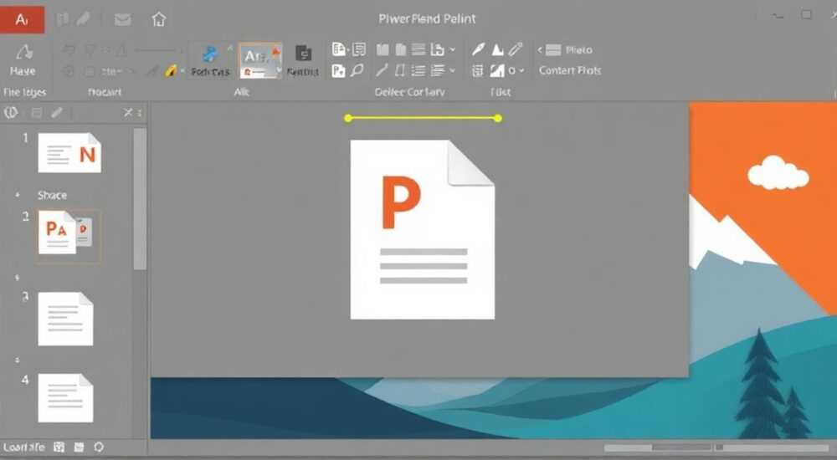Click the grid view icon in status bar
Viewport: 837px width, 460px height.
click(x=59, y=447)
